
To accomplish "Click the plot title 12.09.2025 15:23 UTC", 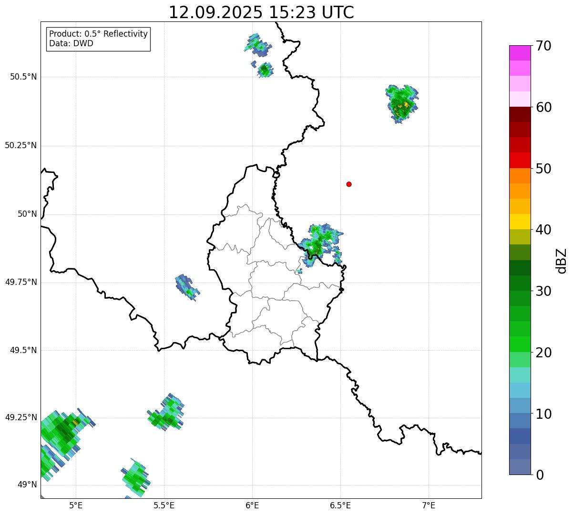I will pyautogui.click(x=261, y=12).
